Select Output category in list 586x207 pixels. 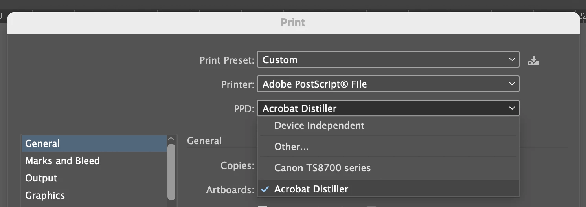click(x=94, y=178)
